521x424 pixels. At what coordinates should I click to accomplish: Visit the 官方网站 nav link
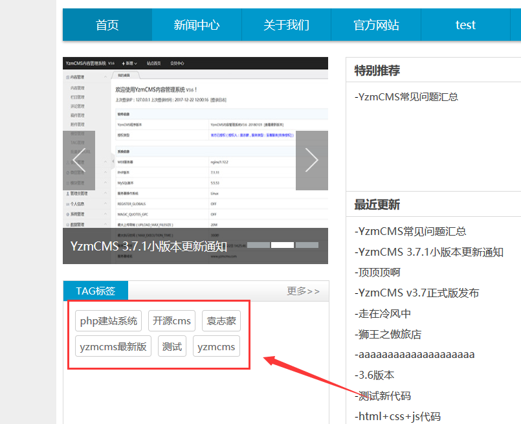click(x=376, y=25)
